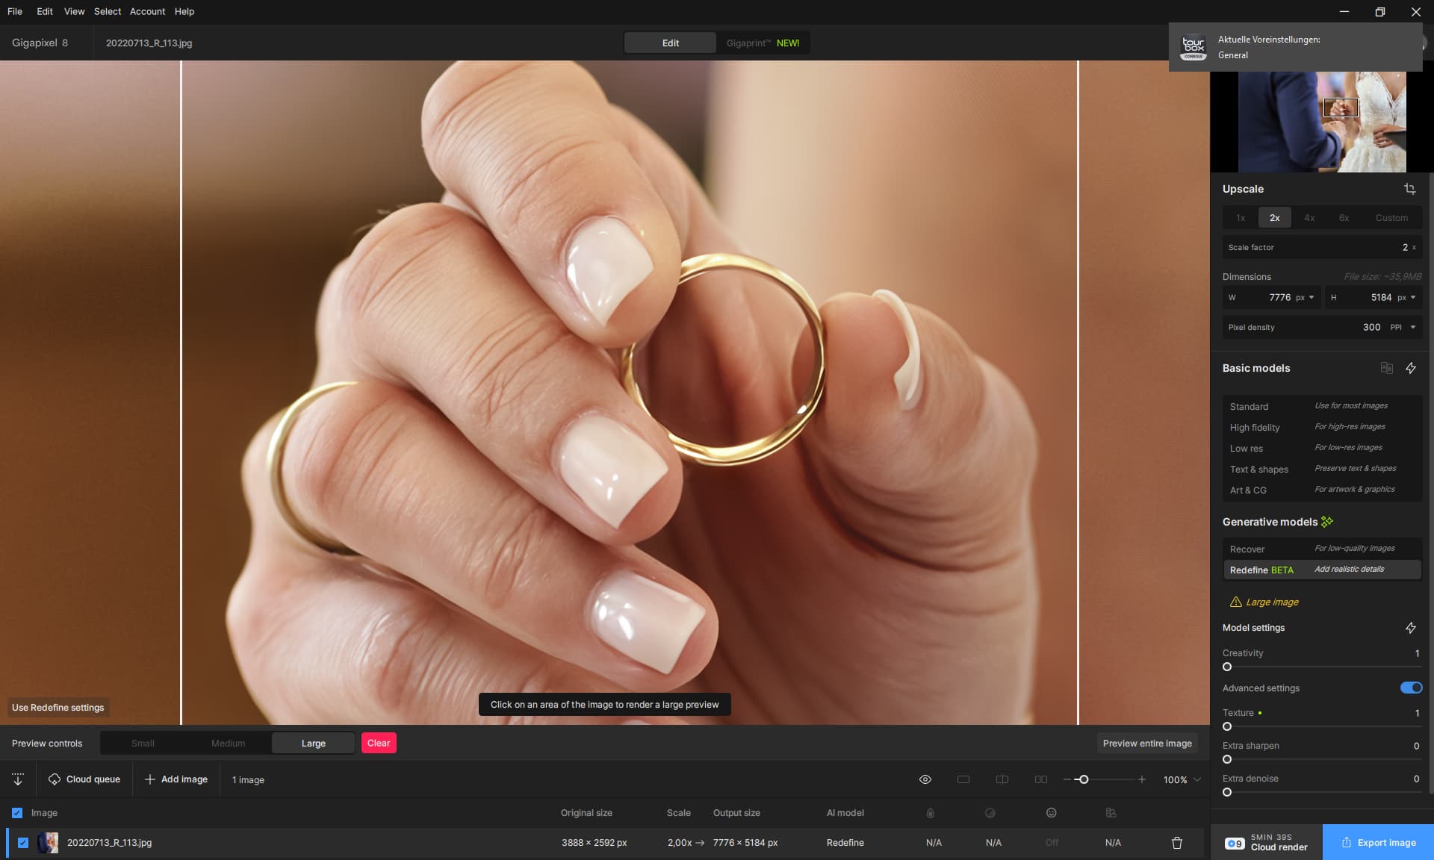
Task: Disable the Advanced settings switch
Action: pos(1411,688)
